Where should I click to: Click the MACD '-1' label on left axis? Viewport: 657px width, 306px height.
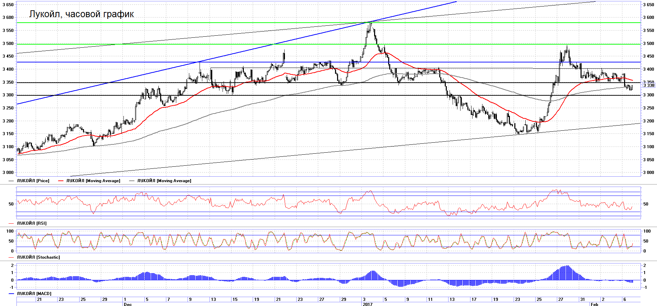[x=12, y=287]
